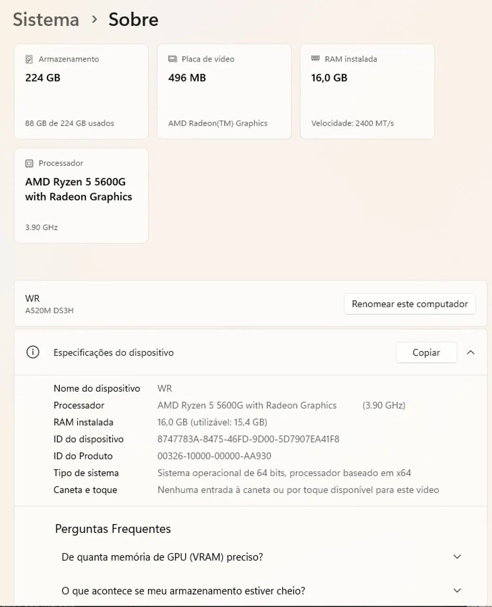Click Renomear este computador
This screenshot has height=607, width=492.
(x=410, y=303)
